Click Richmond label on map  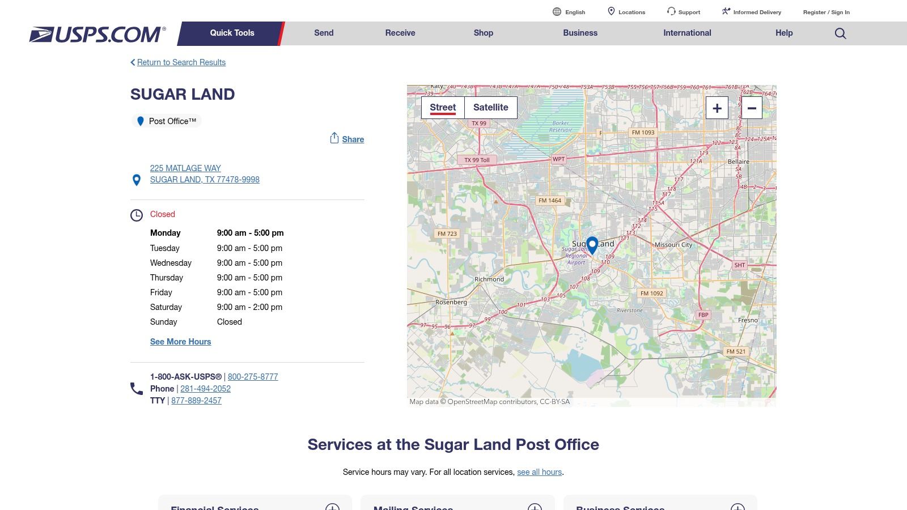click(x=489, y=279)
